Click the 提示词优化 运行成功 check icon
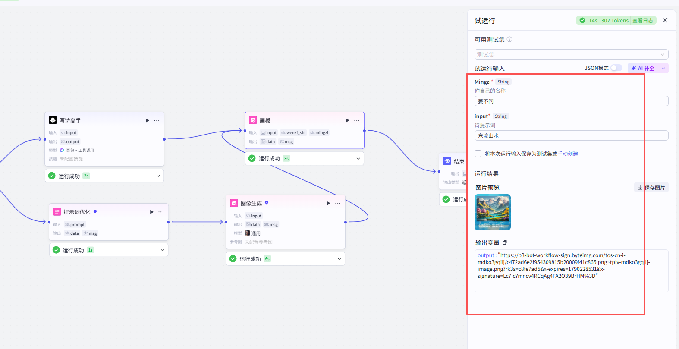 (x=56, y=250)
